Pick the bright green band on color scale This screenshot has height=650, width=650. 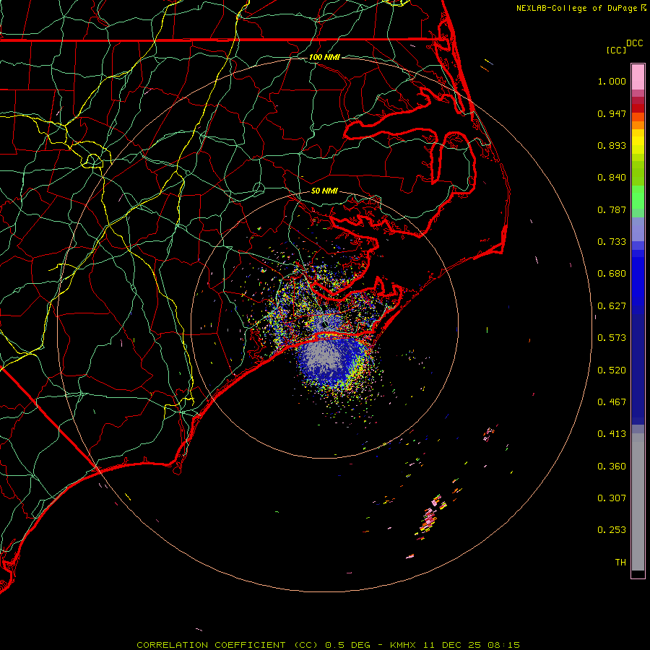(638, 197)
